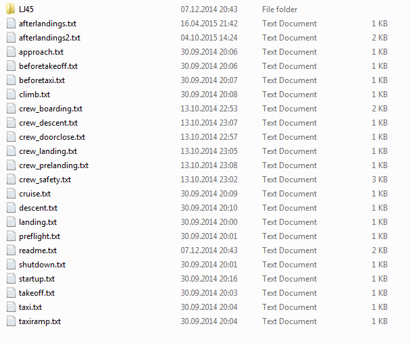Screen dimensions: 410x343
Task: Click the takeoff.txt file name
Action: pyautogui.click(x=36, y=293)
